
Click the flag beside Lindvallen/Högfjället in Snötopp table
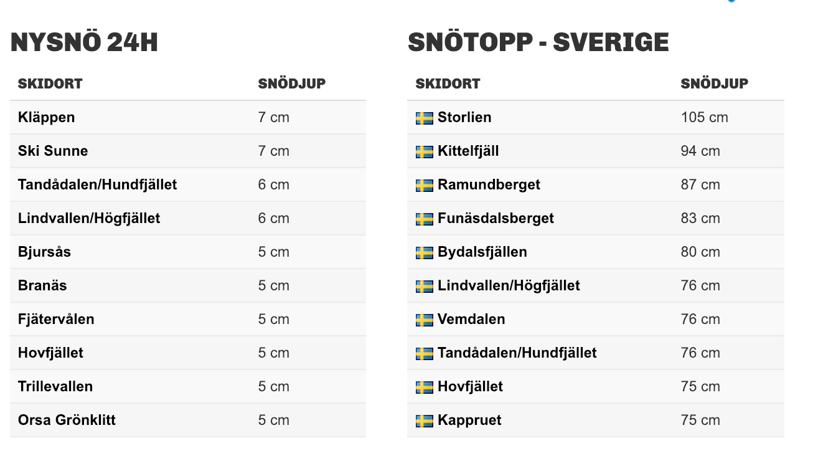[424, 286]
